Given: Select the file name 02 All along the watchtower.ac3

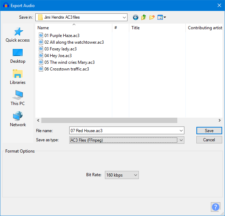Looking at the screenshot, I should (74, 42).
